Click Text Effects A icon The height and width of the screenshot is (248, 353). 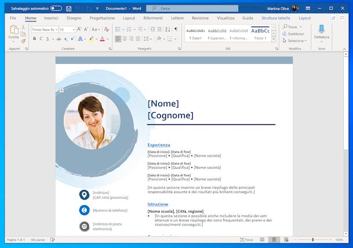[80, 39]
